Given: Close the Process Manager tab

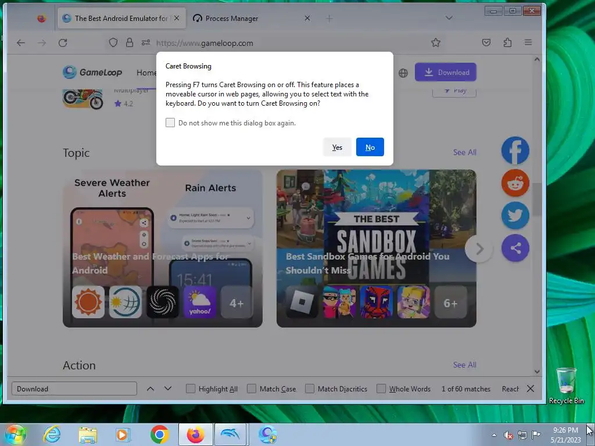Looking at the screenshot, I should coord(307,18).
